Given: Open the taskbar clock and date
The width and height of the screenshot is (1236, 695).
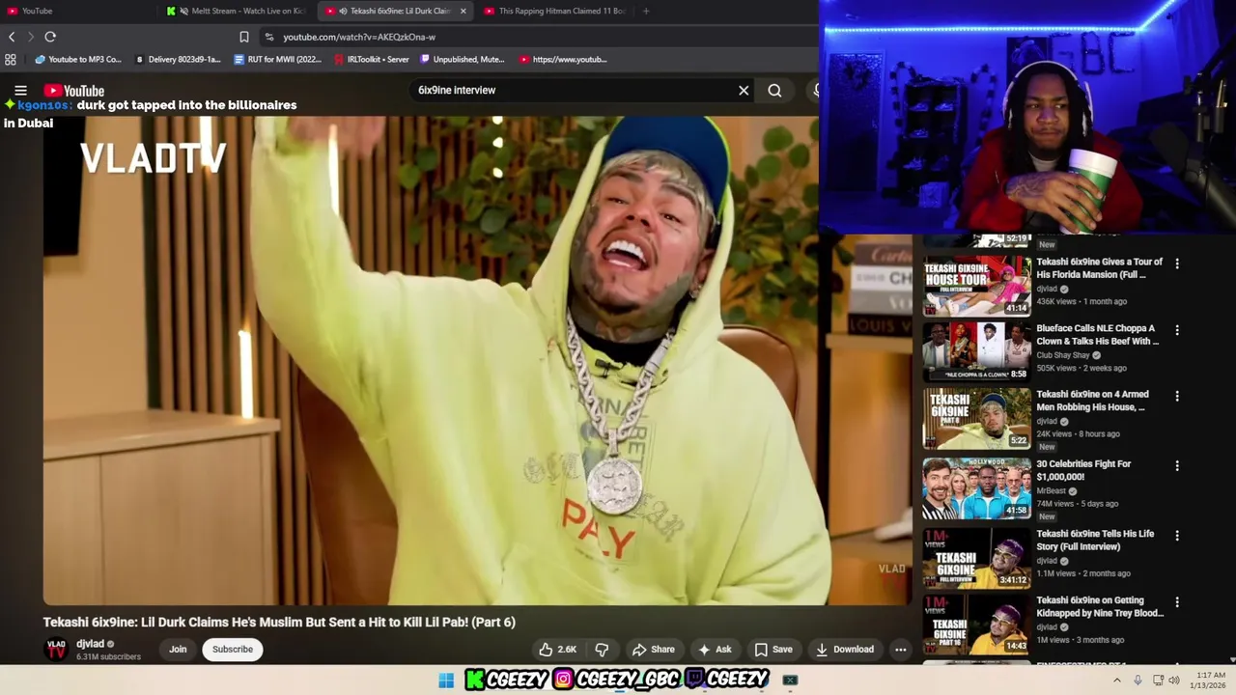Looking at the screenshot, I should point(1210,681).
